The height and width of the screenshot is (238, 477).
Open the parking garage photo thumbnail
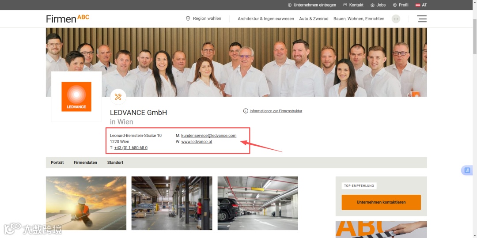pyautogui.click(x=257, y=203)
